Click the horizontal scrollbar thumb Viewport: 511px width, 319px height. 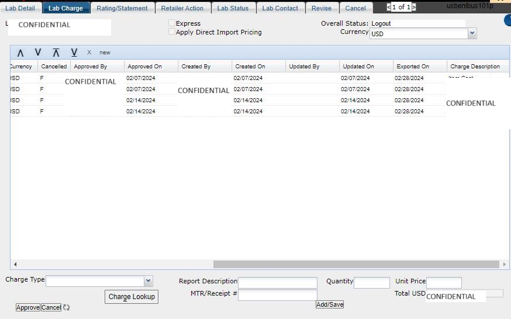(356, 264)
